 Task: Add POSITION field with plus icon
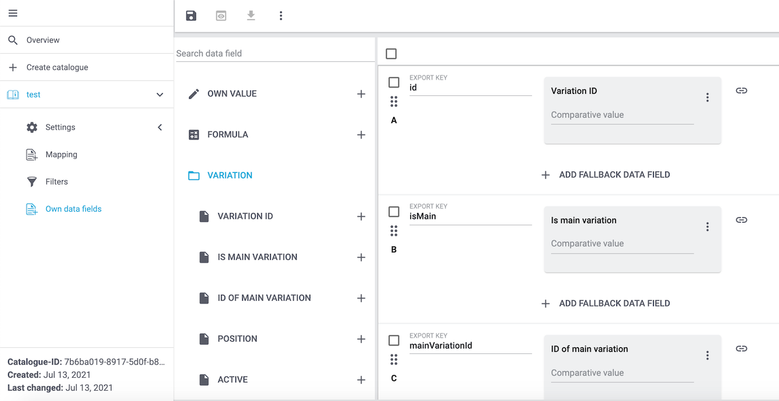[361, 338]
